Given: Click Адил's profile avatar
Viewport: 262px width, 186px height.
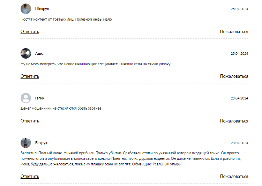Looking at the screenshot, I should point(26,53).
